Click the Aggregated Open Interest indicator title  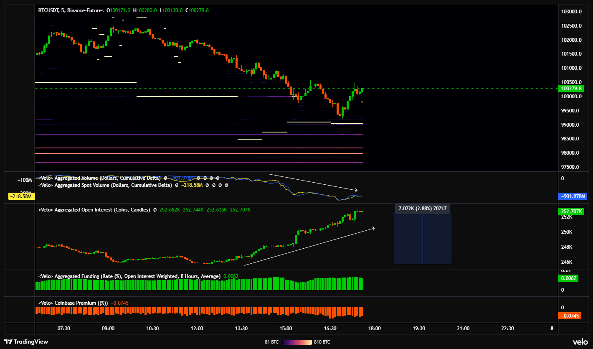click(x=94, y=210)
